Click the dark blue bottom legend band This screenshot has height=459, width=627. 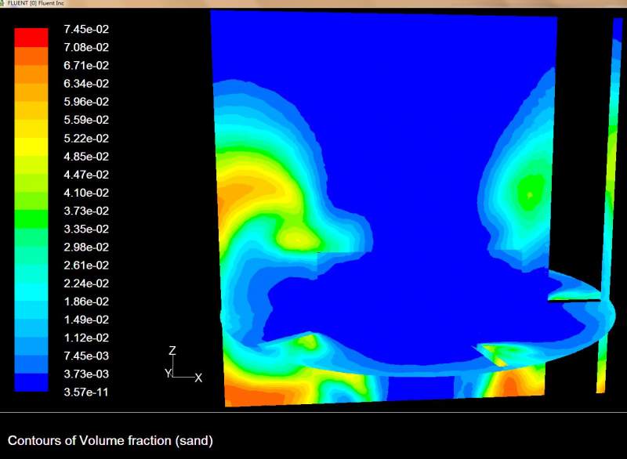point(31,382)
